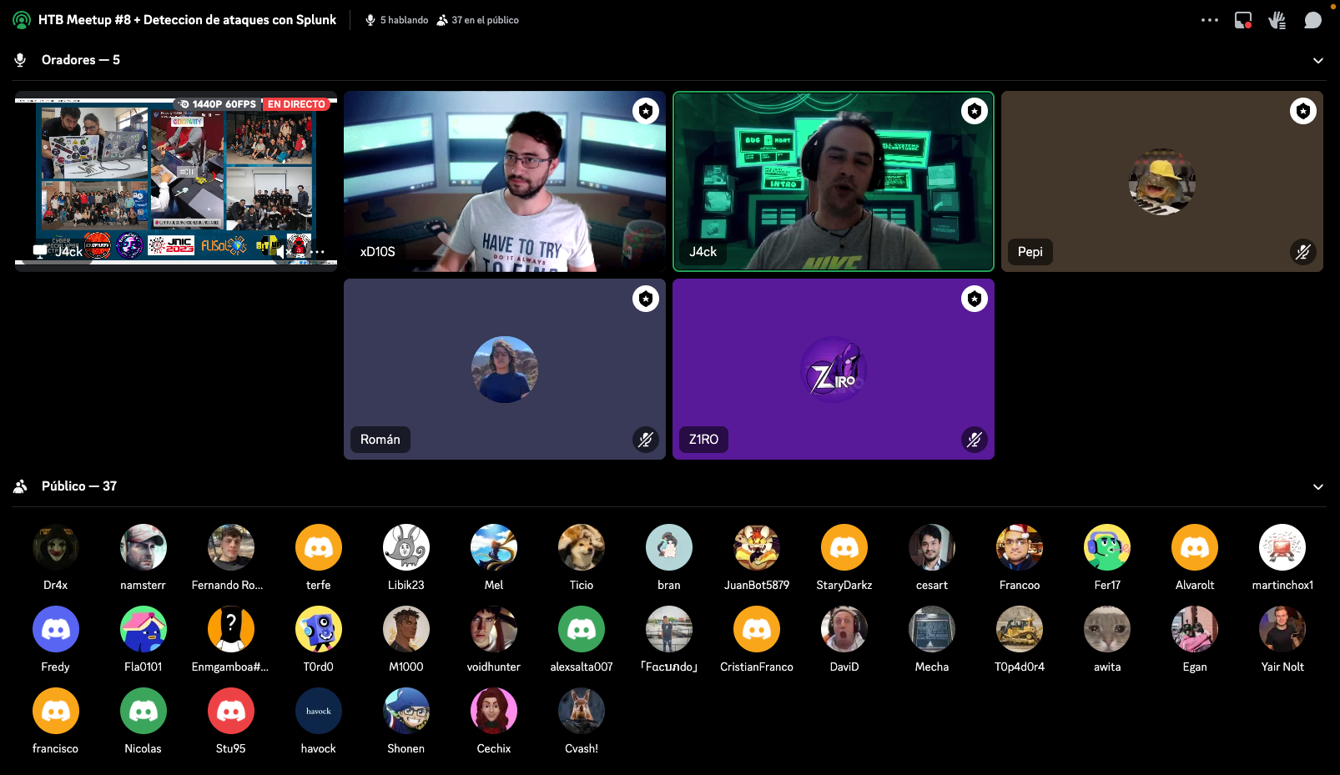Image resolution: width=1340 pixels, height=775 pixels.
Task: Click the muted microphone icon on Román tile
Action: coord(646,440)
